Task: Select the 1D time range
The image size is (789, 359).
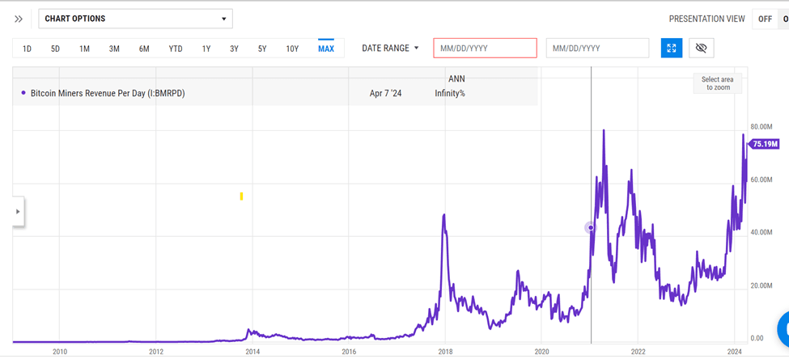Action: 27,49
